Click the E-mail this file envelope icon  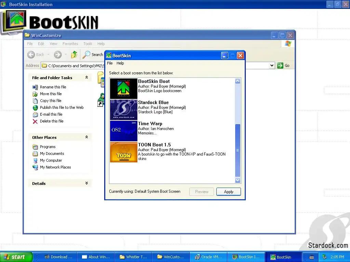click(x=35, y=115)
